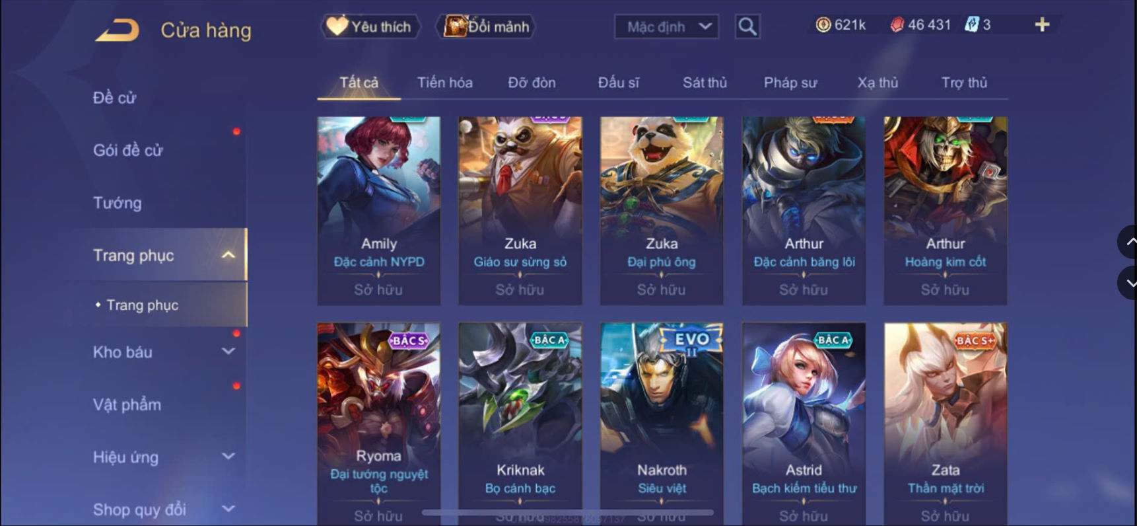Tap the gold coin 621k icon
This screenshot has width=1137, height=526.
[x=823, y=25]
